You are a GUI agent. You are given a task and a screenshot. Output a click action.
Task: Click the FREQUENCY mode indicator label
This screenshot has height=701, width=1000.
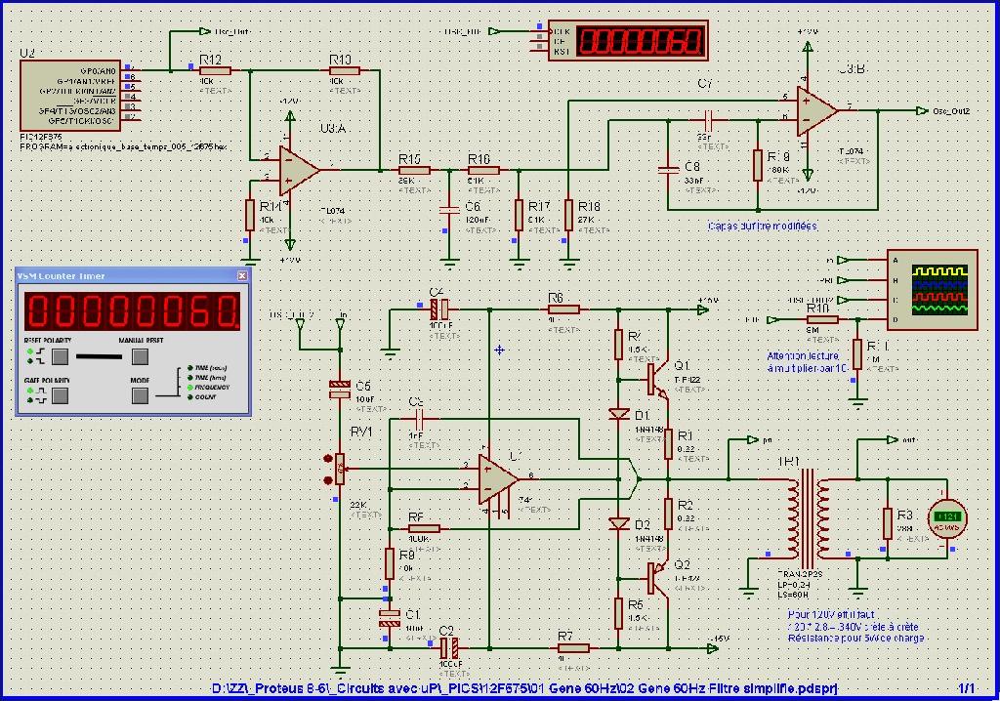point(212,388)
